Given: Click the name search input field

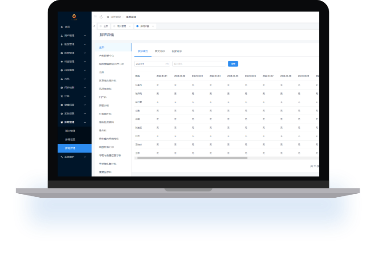Looking at the screenshot, I should pyautogui.click(x=199, y=64).
